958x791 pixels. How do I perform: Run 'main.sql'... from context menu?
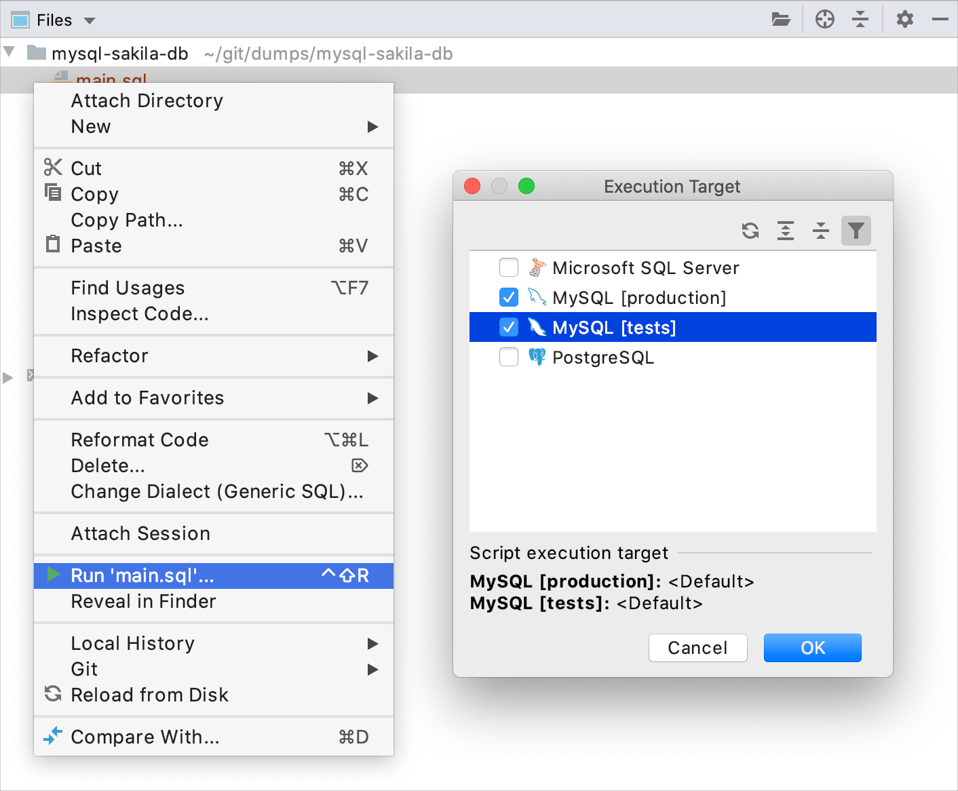pyautogui.click(x=214, y=575)
